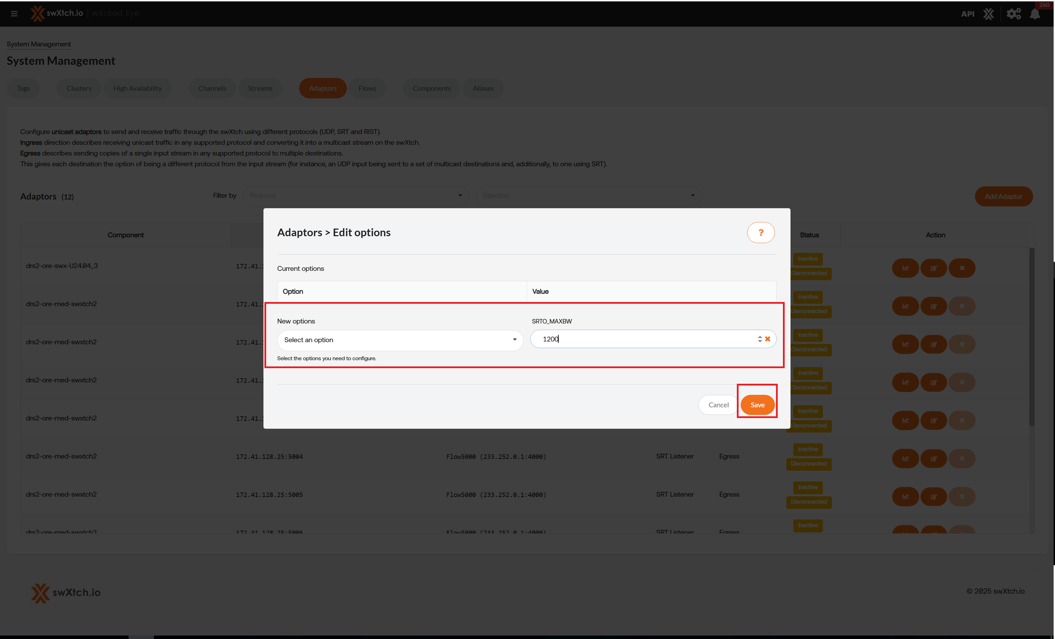Open the hamburger menu icon

point(14,14)
